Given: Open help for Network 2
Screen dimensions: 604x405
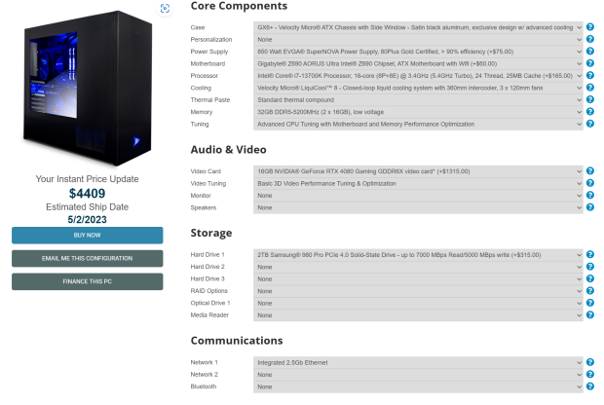Looking at the screenshot, I should pyautogui.click(x=589, y=374).
